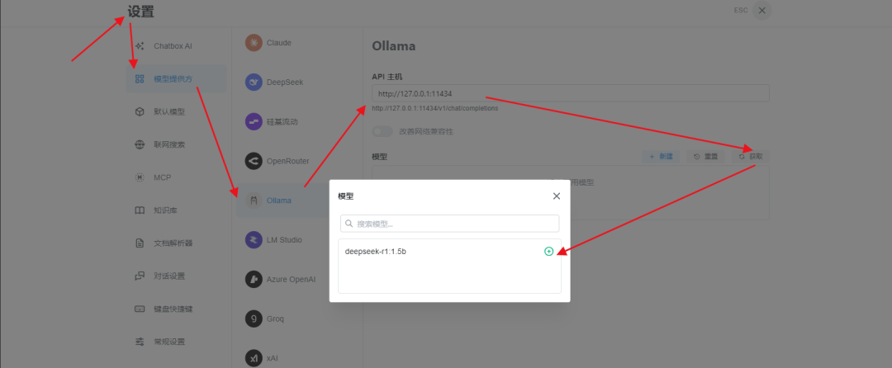Open 联网搜索 settings section
Screen dimensions: 892x368
click(176, 145)
